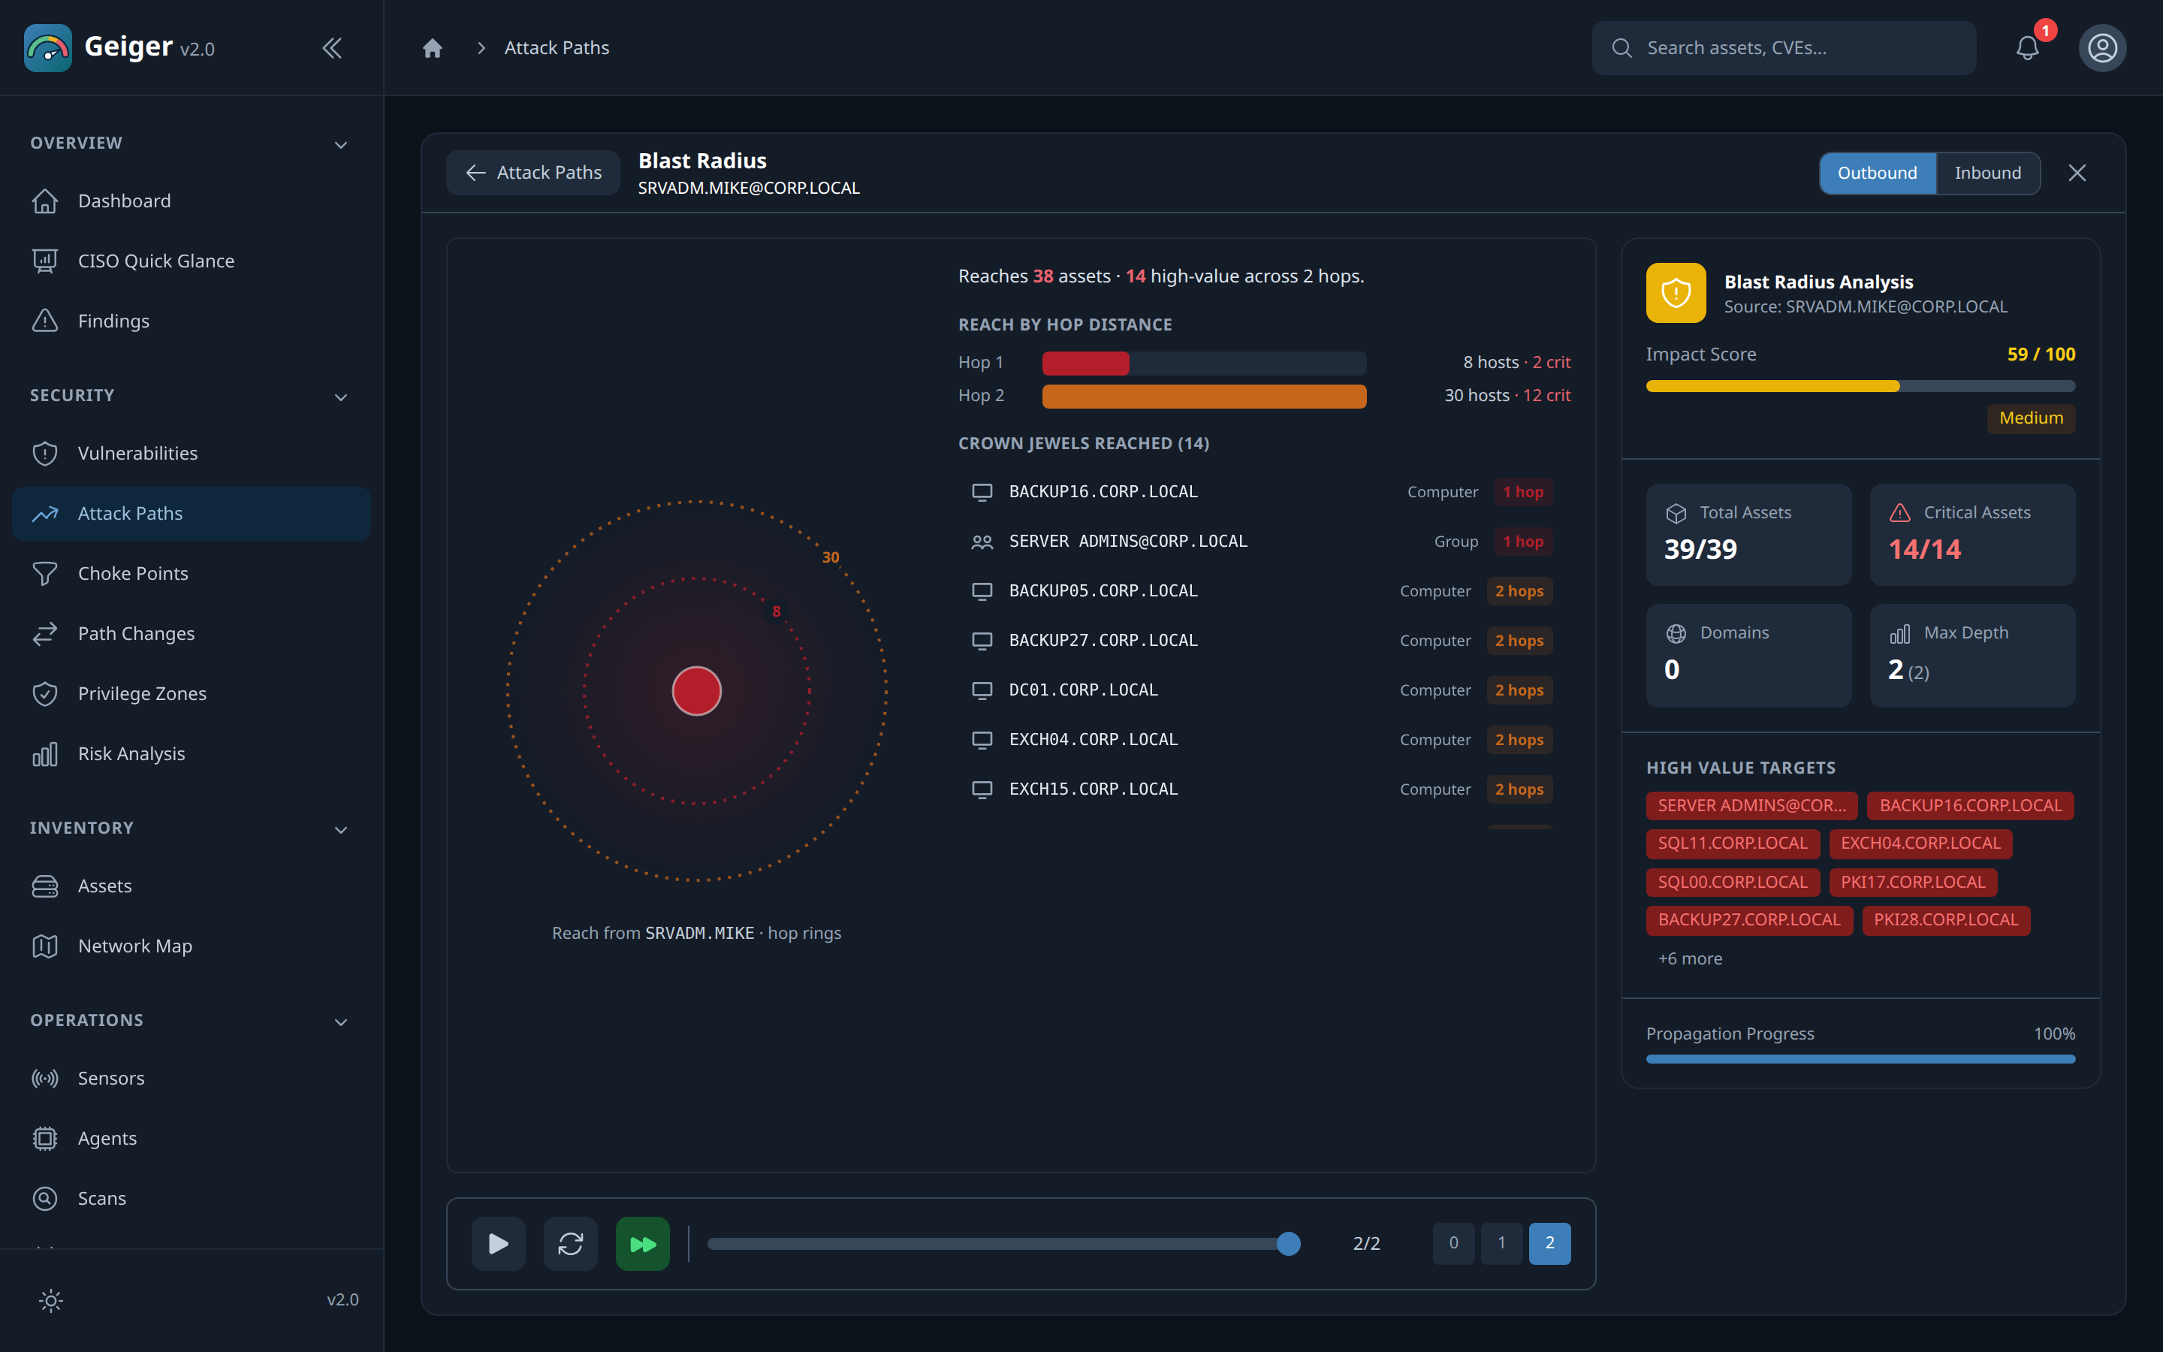Collapse the INVENTORY section

point(340,829)
